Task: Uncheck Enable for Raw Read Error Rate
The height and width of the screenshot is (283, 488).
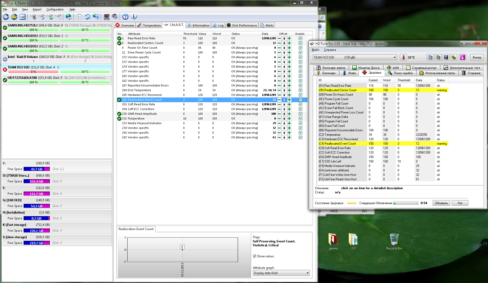Action: tap(300, 39)
